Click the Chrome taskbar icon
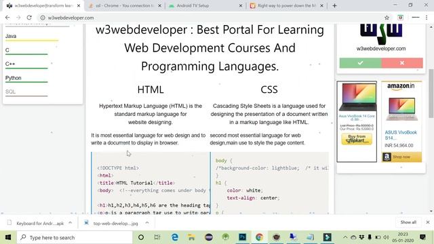Screen dimensions: 434x244 [259, 237]
